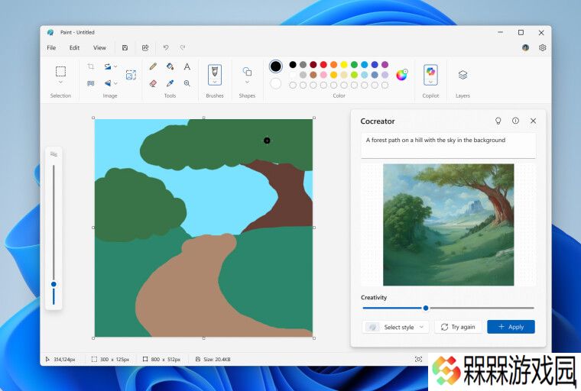The image size is (581, 391).
Task: Click the Flip image icon
Action: (108, 83)
